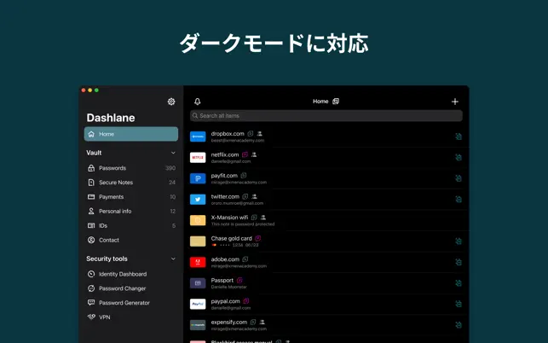
Task: Click the sharing person icon beside dropbox.com
Action: point(260,134)
